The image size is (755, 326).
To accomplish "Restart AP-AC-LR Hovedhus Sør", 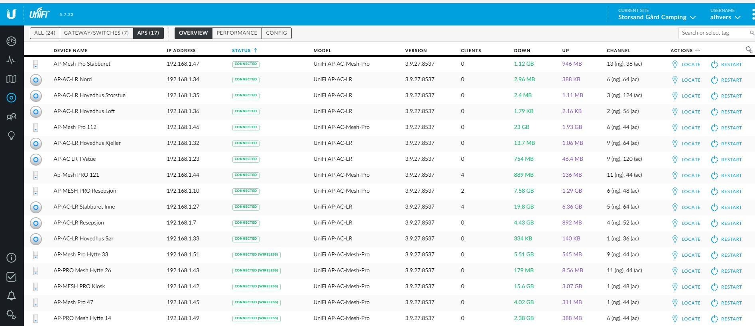I will coord(726,239).
